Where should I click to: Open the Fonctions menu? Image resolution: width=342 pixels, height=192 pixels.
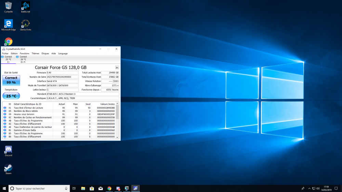[x=25, y=54]
